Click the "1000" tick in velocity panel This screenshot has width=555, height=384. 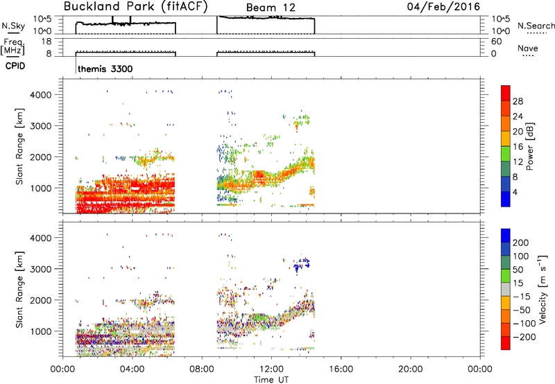41,331
